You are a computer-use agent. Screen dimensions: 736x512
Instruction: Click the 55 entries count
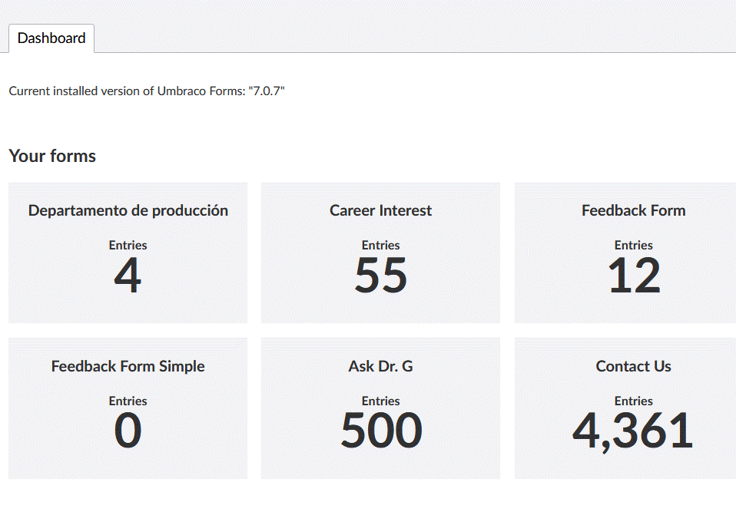380,276
